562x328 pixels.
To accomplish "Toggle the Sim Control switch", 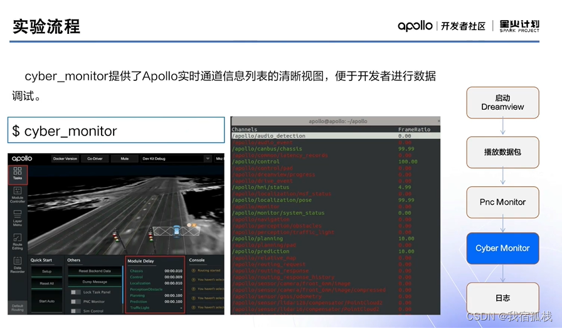I will (x=75, y=311).
